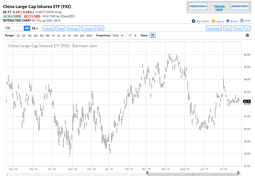Image resolution: width=255 pixels, height=176 pixels.
Task: Select the 5D range
Action: coord(24,36)
